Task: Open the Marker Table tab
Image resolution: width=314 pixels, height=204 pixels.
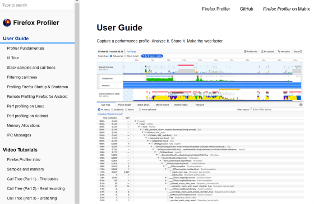Action: [x=181, y=105]
